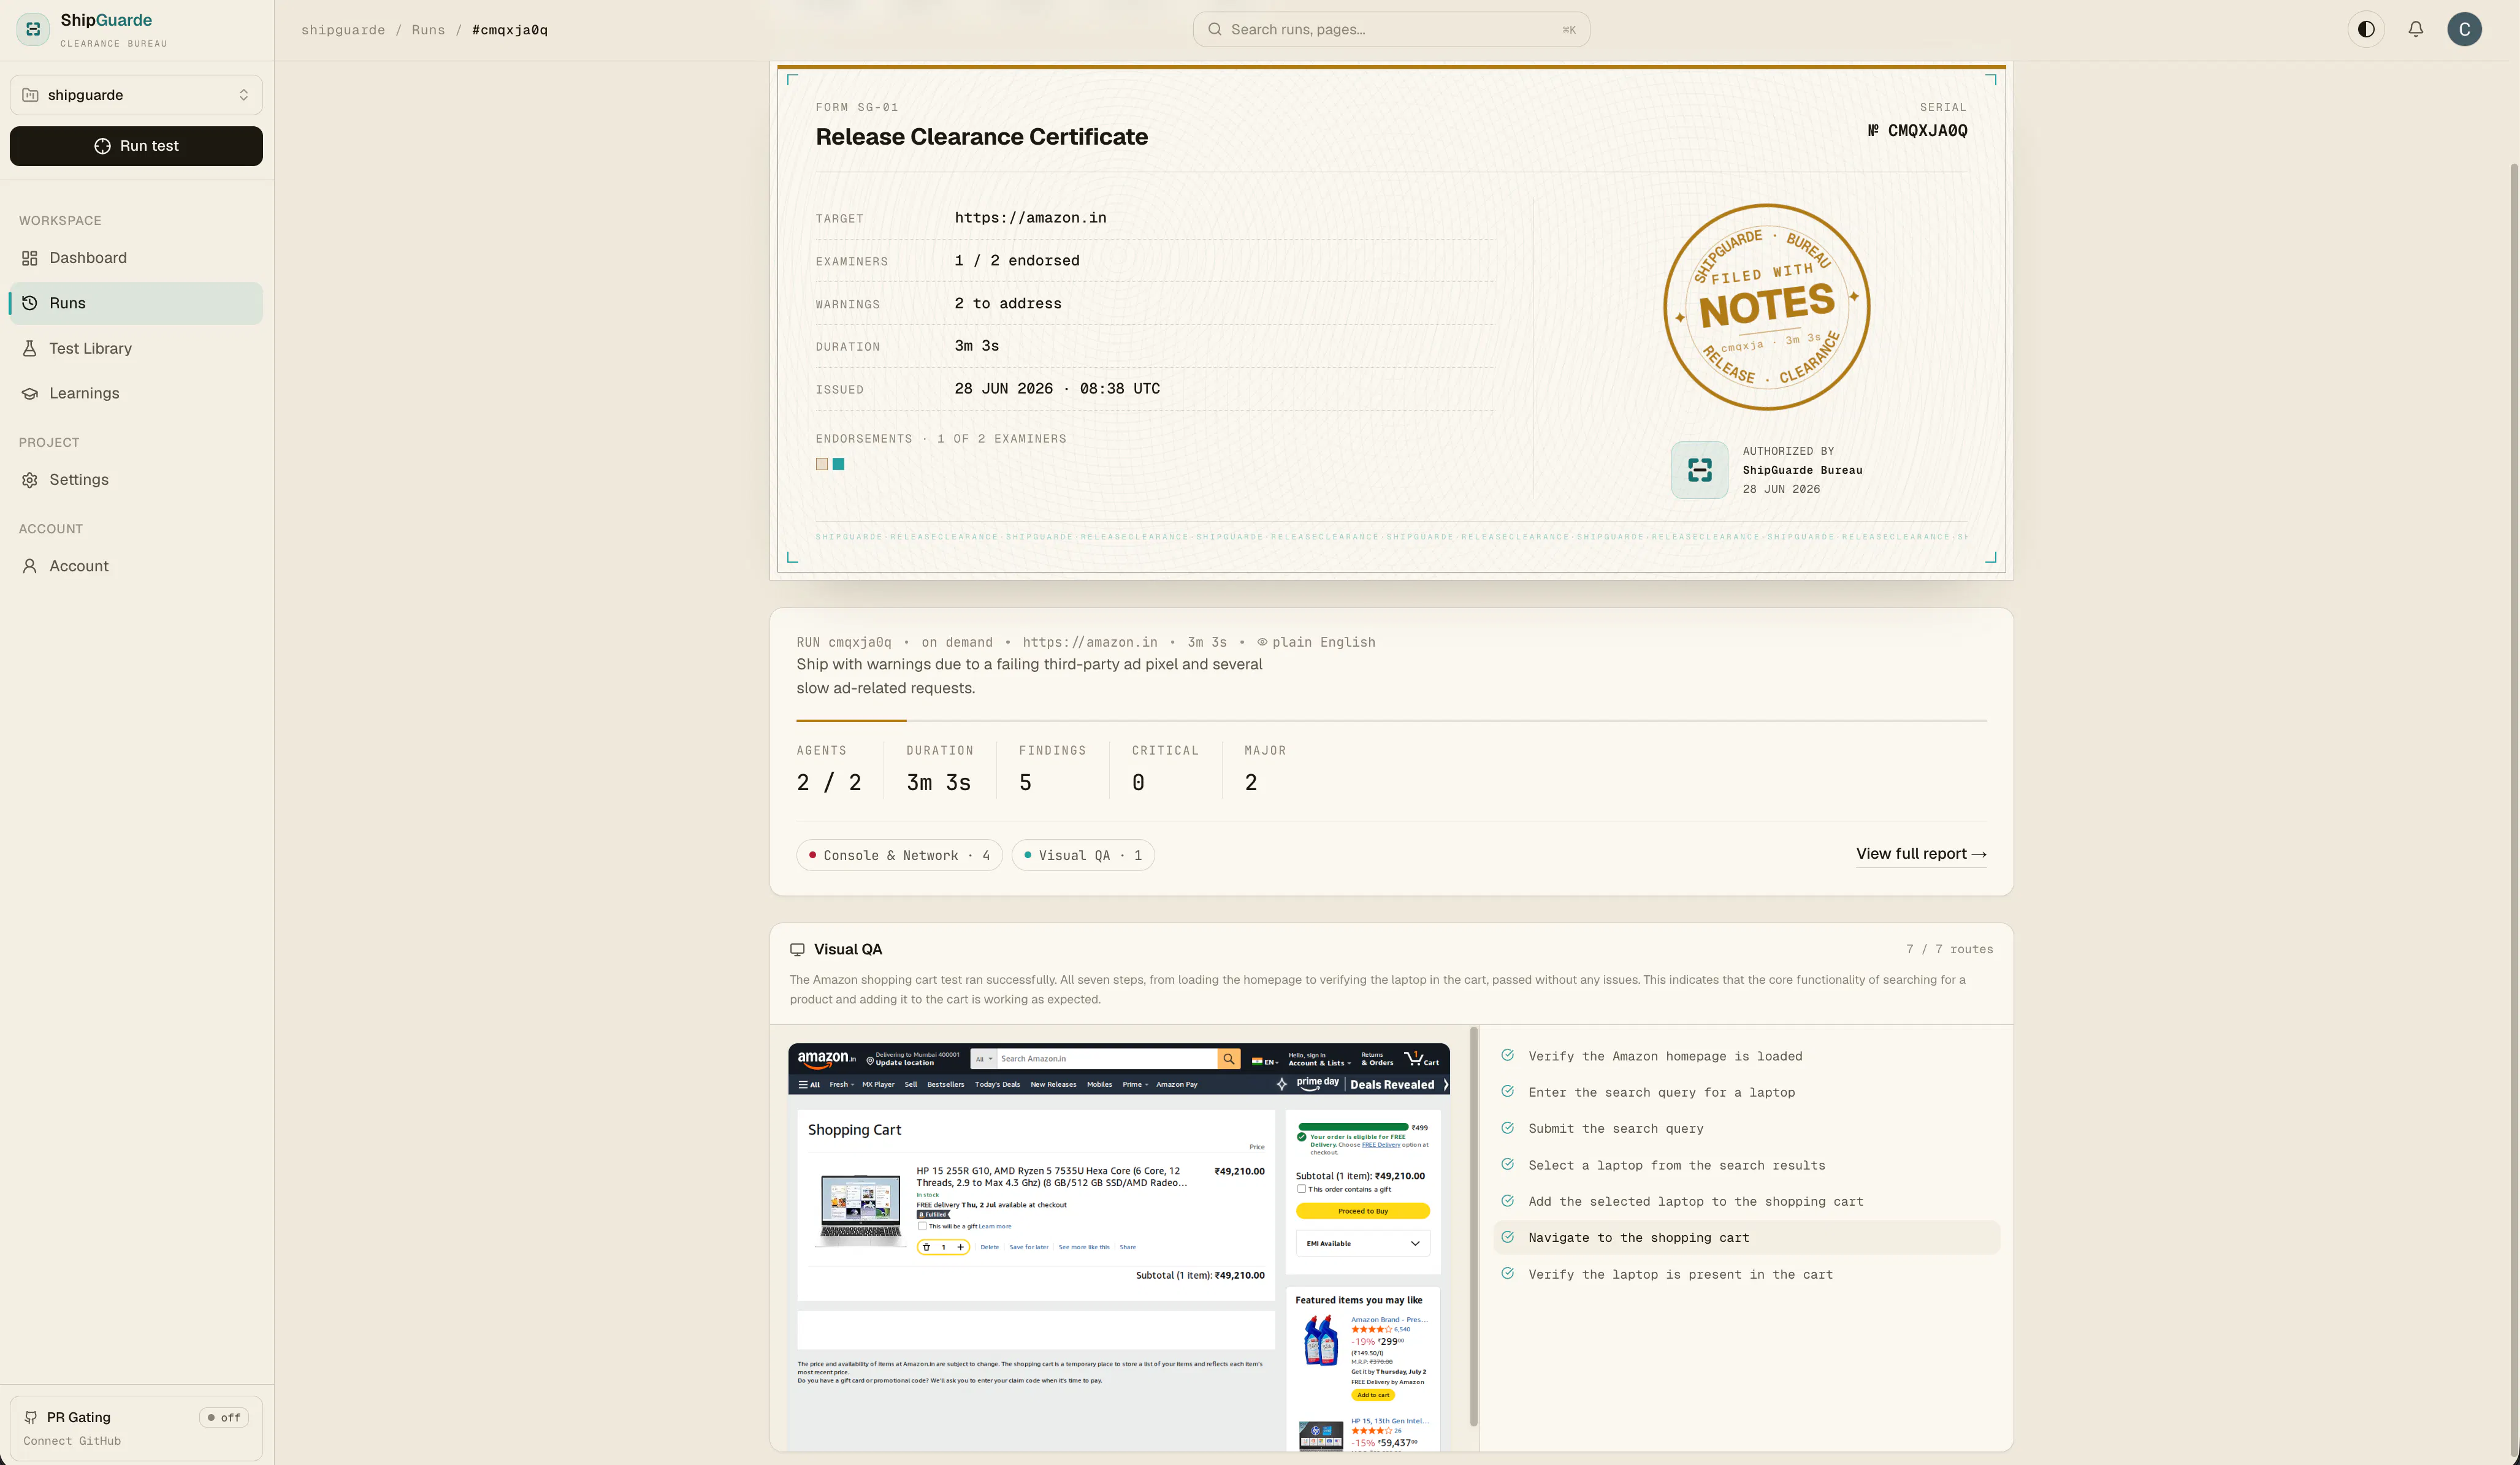Click check icon for Add the selected laptop
Screen dimensions: 2520x1465
pos(1507,1201)
